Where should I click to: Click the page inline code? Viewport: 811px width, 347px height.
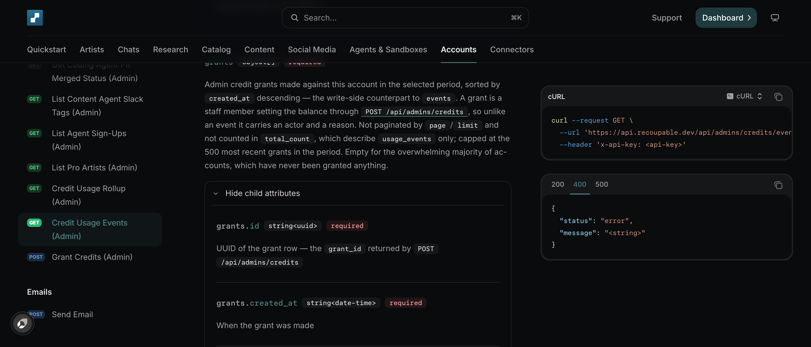click(437, 125)
